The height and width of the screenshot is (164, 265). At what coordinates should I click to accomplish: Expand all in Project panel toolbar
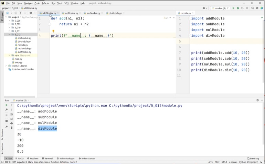tap(20, 13)
